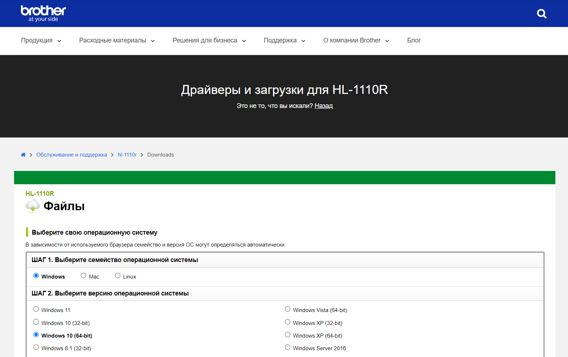Image resolution: width=568 pixels, height=357 pixels.
Task: Expand the Решения для бизнеса menu
Action: 209,40
